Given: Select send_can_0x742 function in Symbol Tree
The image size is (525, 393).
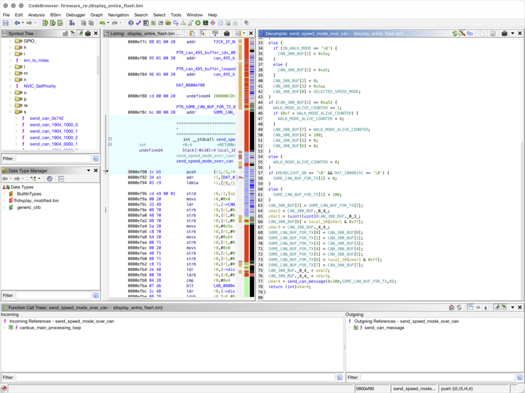Looking at the screenshot, I should [47, 119].
